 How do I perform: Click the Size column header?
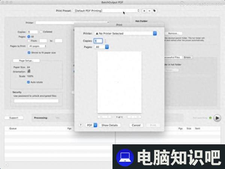point(189,129)
